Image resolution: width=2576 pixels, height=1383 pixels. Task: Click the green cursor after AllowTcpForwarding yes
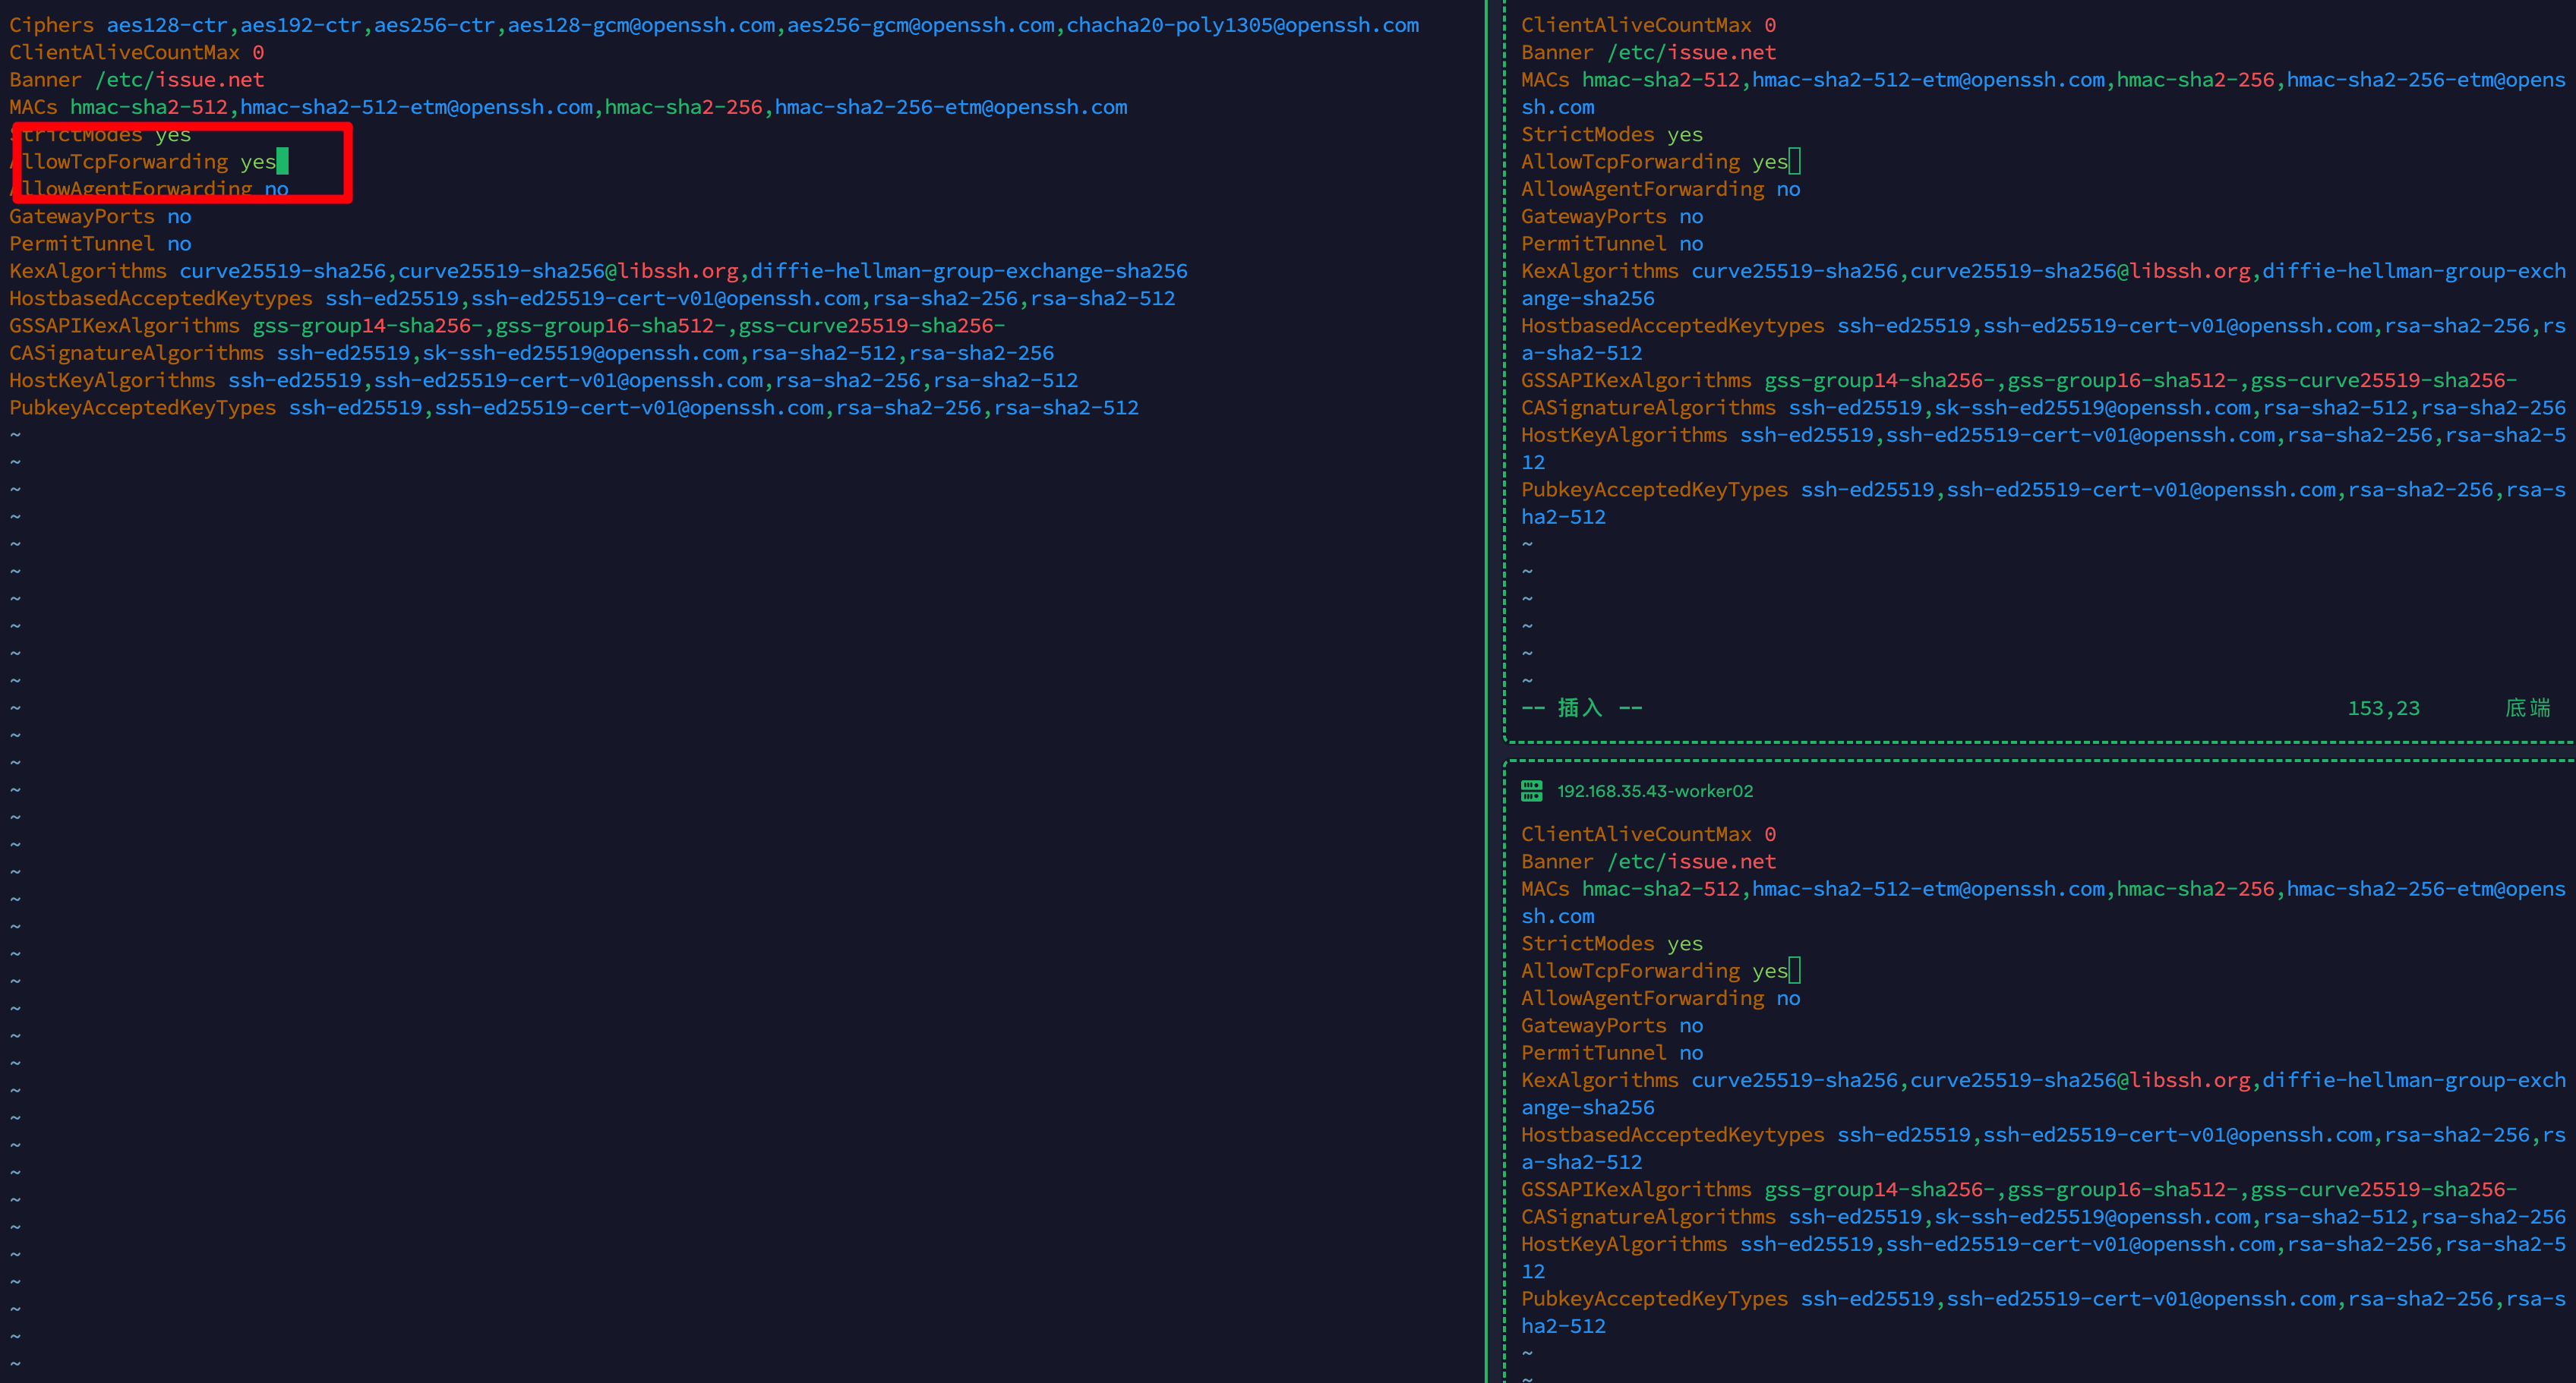tap(282, 161)
